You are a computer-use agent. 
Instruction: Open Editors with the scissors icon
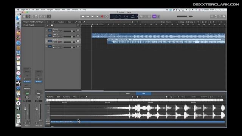[49, 17]
